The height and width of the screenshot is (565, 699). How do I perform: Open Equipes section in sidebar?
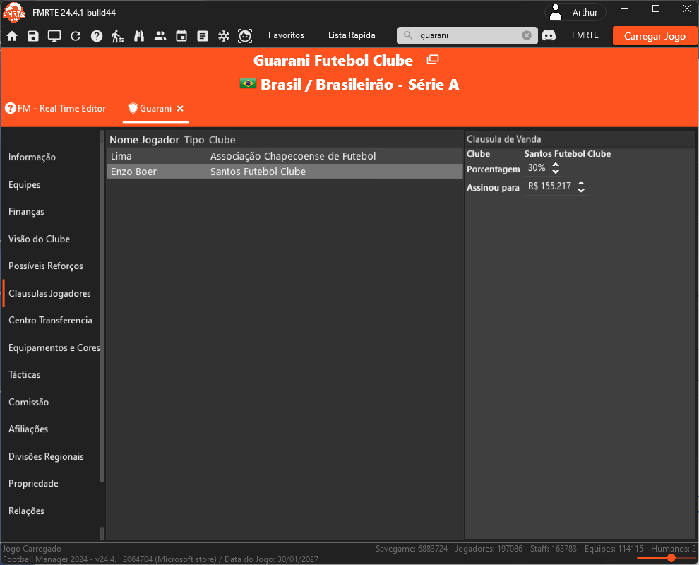25,184
